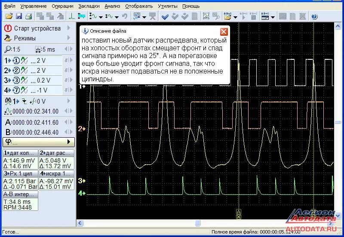
Task: Click the cursor A time value field
Action: [34, 122]
